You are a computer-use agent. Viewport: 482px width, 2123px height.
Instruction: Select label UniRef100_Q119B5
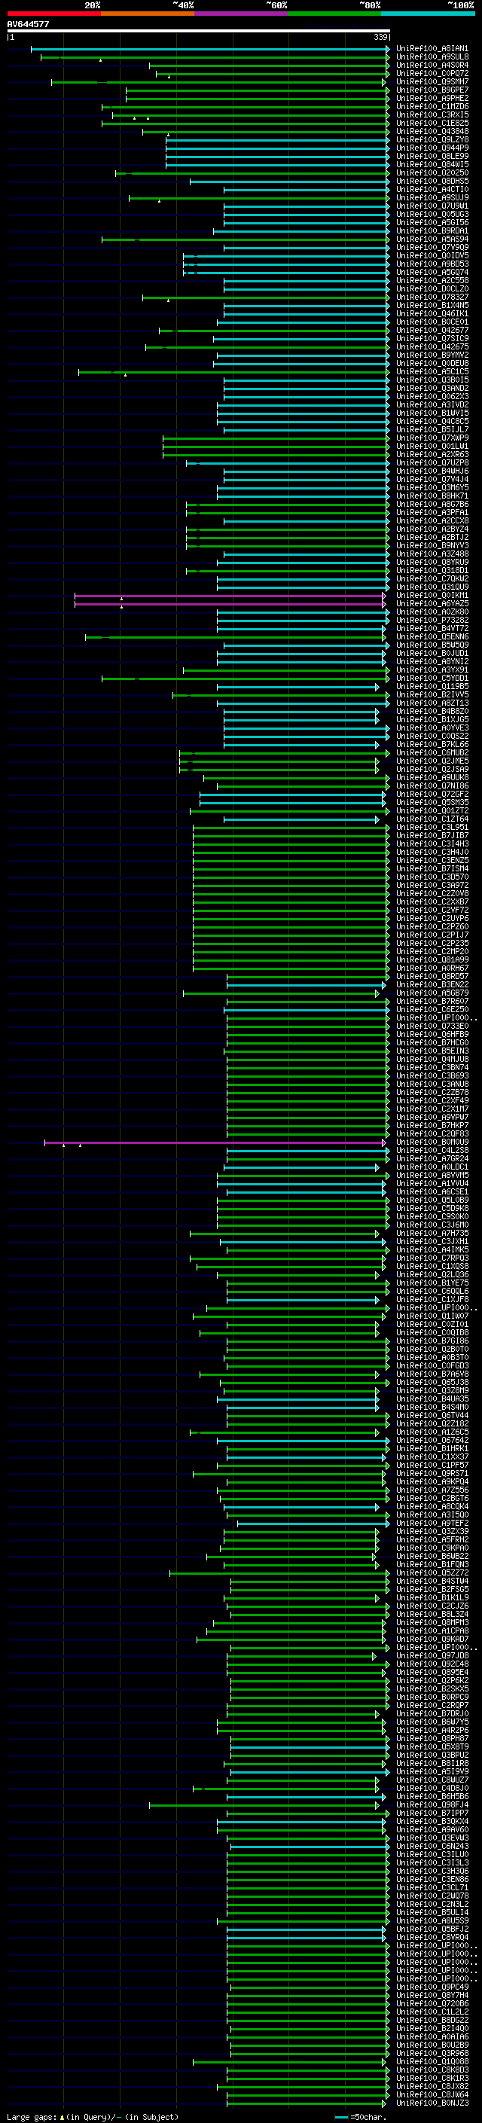432,687
